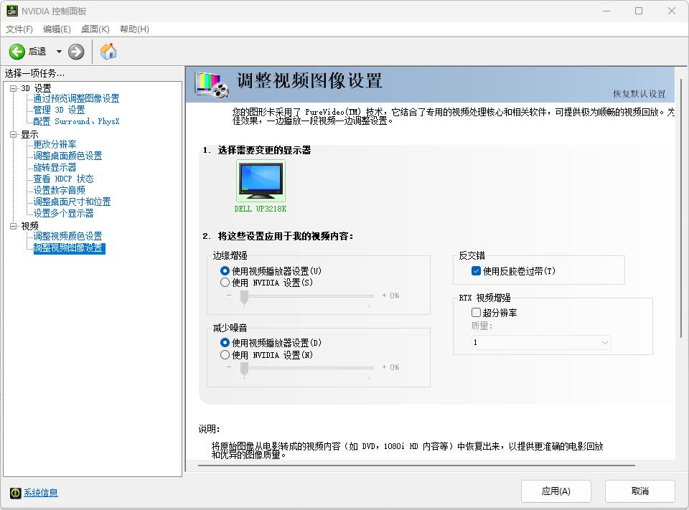This screenshot has width=689, height=510.
Task: Open the 文件 menu
Action: tap(19, 29)
